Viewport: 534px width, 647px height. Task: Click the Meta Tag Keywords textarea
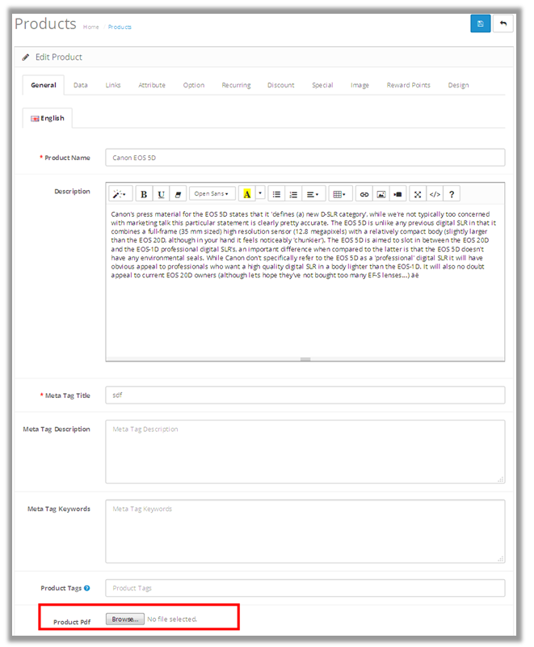pos(305,531)
